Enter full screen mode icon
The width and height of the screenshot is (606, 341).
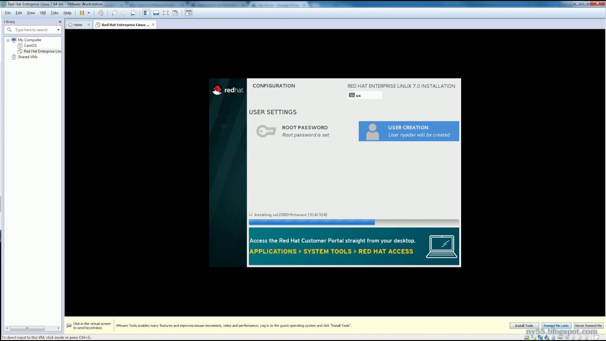coord(166,13)
